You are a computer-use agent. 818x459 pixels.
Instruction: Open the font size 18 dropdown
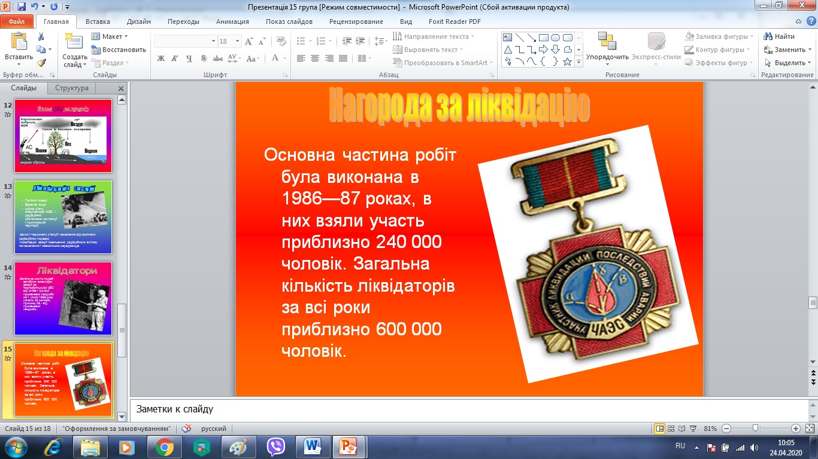[x=238, y=42]
